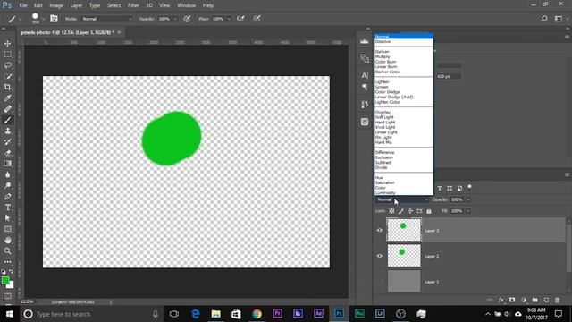572x322 pixels.
Task: Open brush preset picker arrow
Action: 44,19
